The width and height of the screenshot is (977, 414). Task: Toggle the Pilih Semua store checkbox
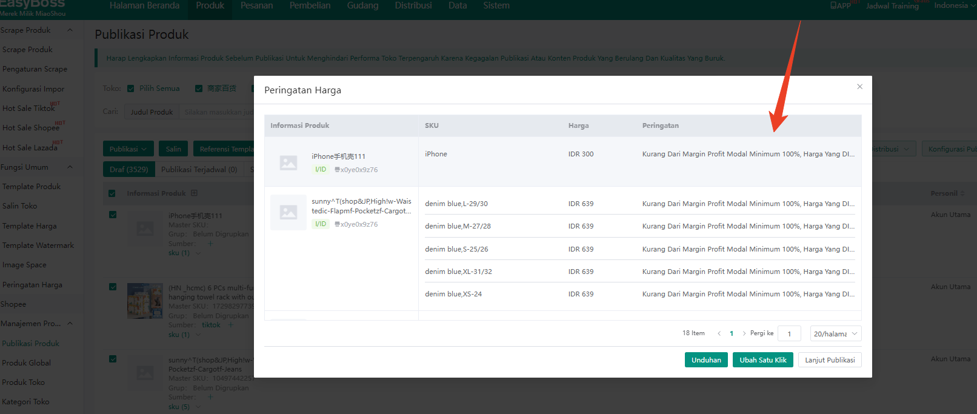(130, 88)
